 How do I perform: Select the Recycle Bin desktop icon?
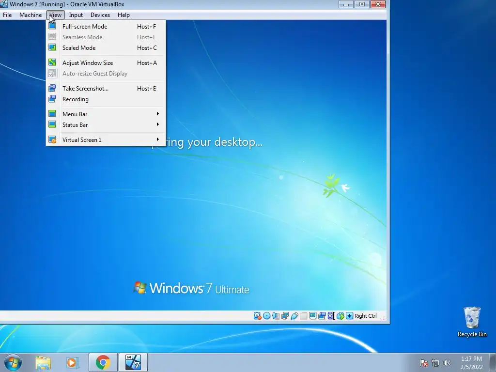[472, 322]
